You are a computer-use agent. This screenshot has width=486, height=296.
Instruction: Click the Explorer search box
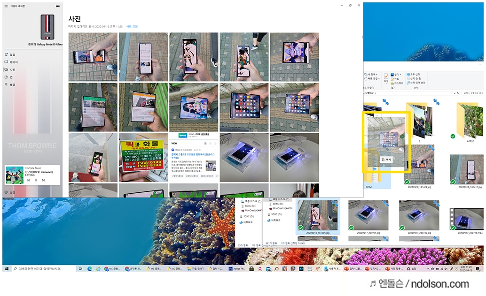[x=472, y=93]
